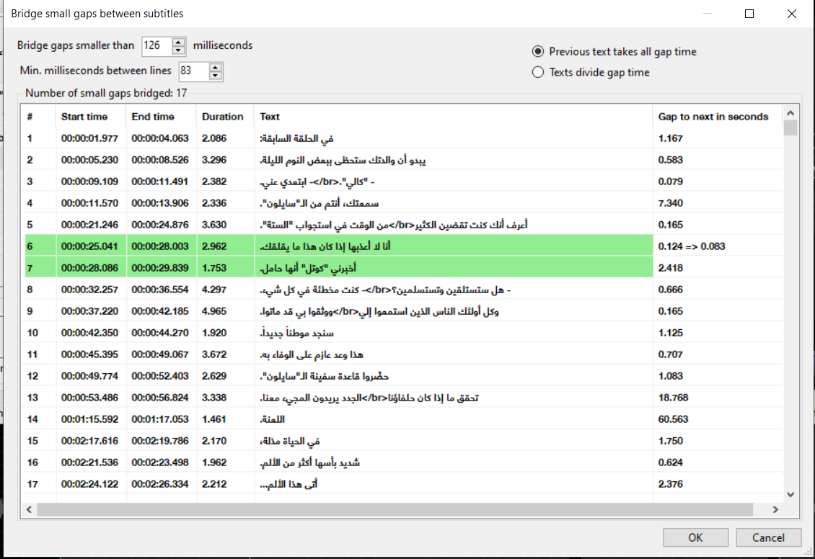The height and width of the screenshot is (559, 815).
Task: Select start time 00:00:01.977 in row 1
Action: [x=89, y=138]
